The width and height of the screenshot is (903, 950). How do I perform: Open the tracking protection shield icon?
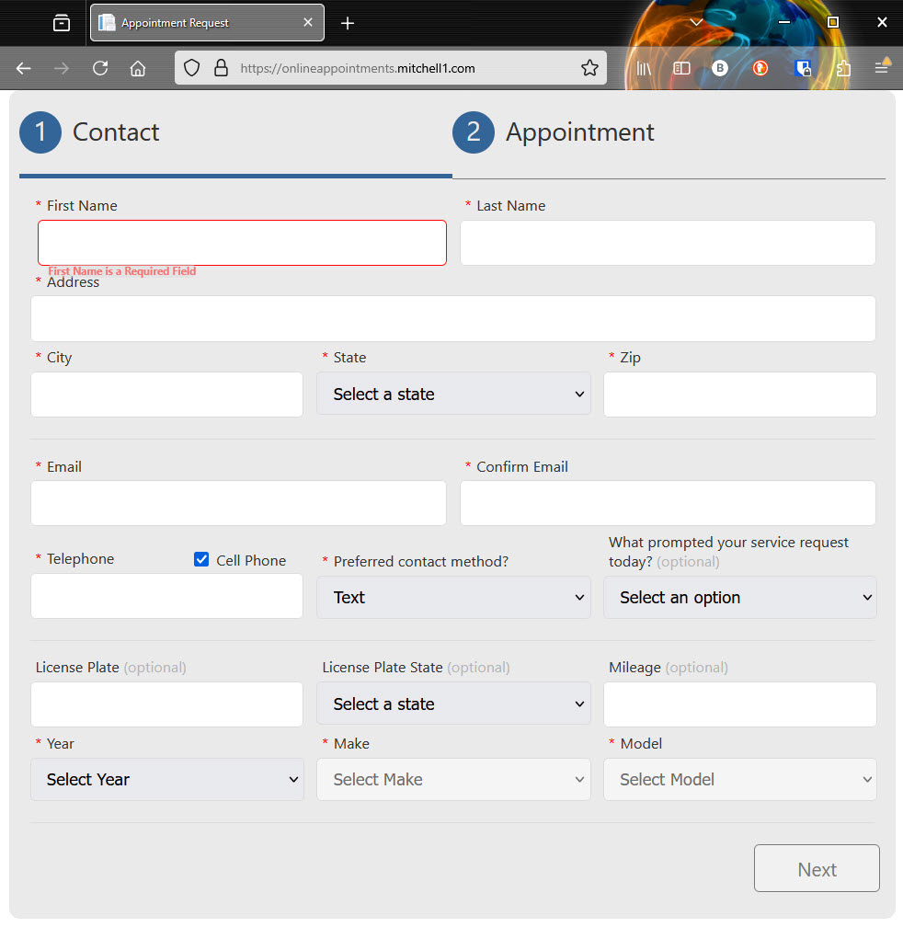coord(191,68)
